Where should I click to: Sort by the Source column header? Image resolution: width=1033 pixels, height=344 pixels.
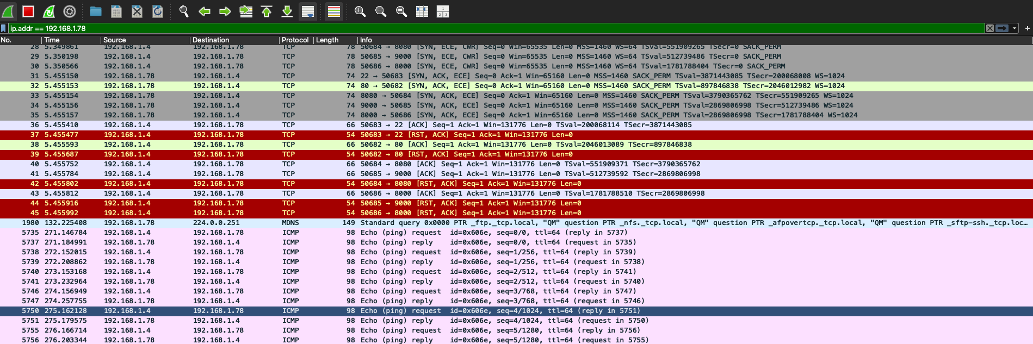pyautogui.click(x=145, y=40)
